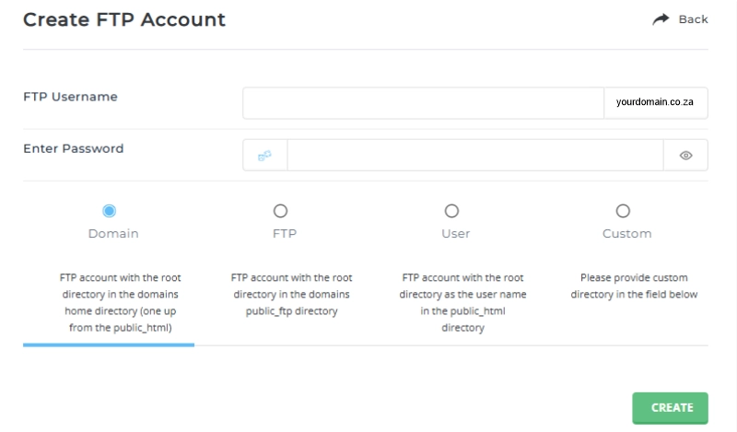Screen dimensions: 737x432
Task: Click the random password generator dice icon
Action: click(264, 156)
